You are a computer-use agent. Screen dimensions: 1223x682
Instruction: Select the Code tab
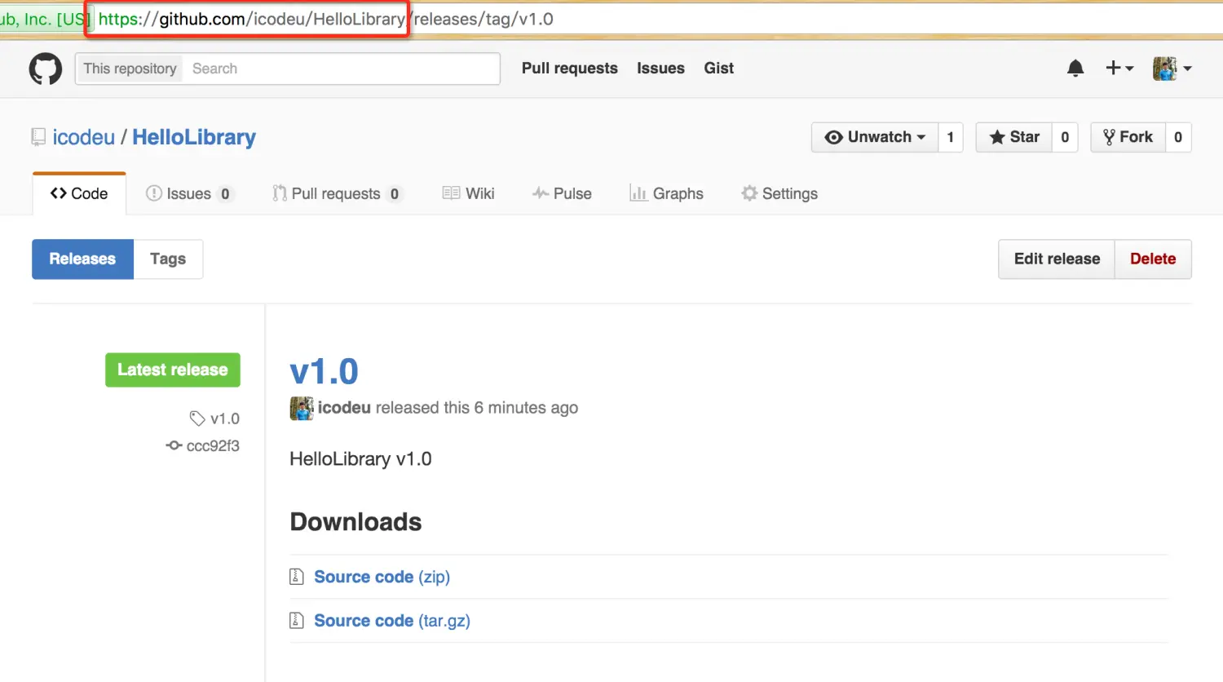pyautogui.click(x=79, y=193)
